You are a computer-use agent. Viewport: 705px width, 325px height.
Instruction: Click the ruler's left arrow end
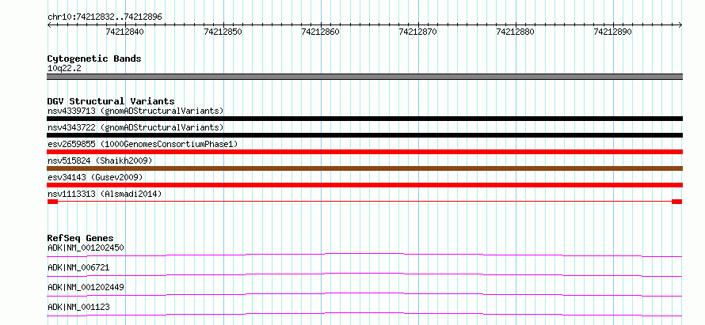point(49,25)
